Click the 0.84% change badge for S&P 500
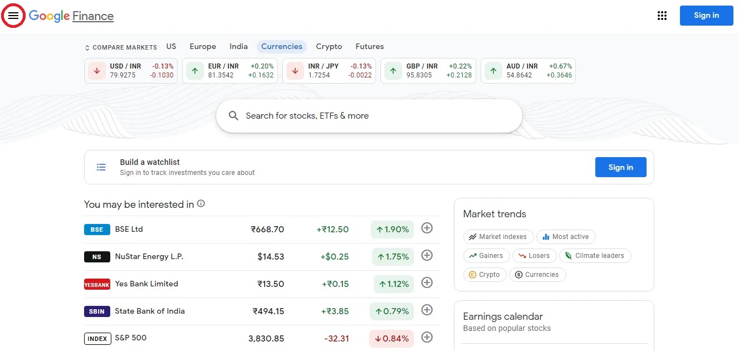The height and width of the screenshot is (351, 739). coord(391,339)
